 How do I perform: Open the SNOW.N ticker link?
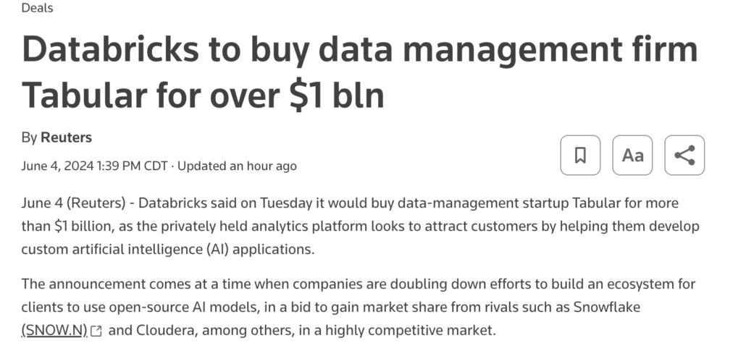pyautogui.click(x=55, y=330)
